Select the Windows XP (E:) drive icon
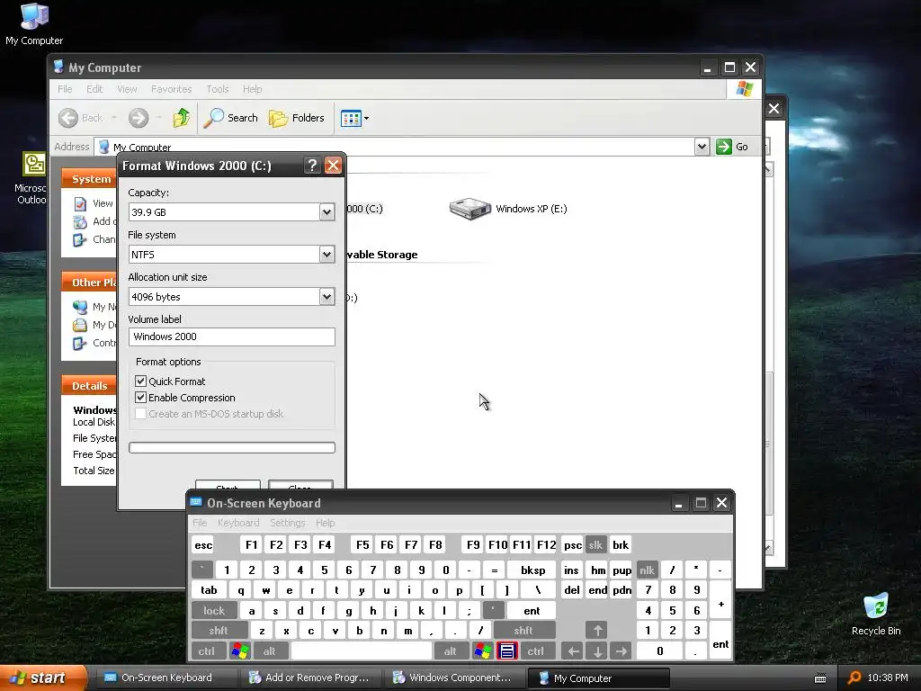 [469, 209]
